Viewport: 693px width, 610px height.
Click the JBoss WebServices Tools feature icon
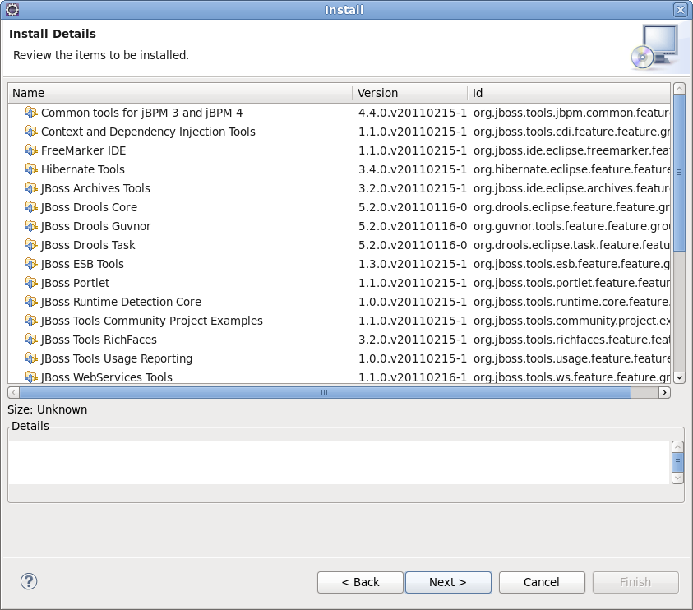(x=32, y=377)
